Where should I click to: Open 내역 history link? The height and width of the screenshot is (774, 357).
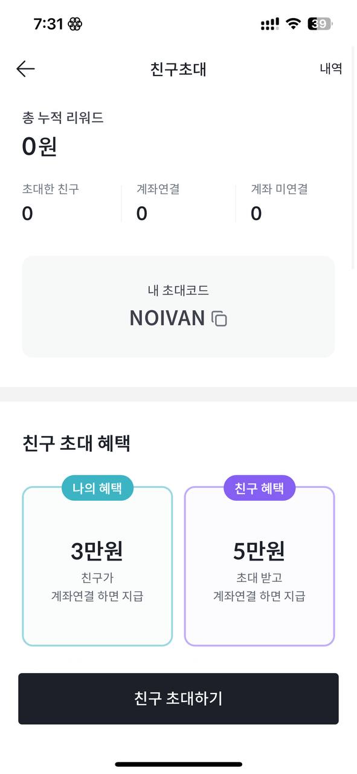tap(331, 68)
